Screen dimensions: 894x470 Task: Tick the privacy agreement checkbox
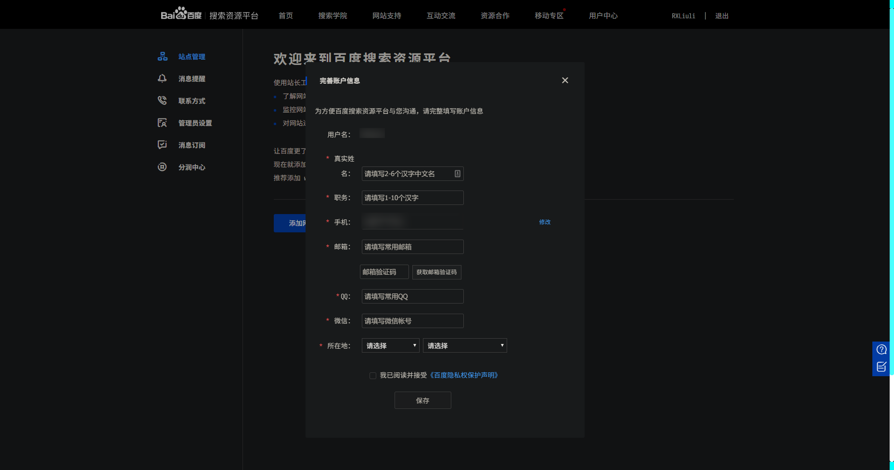[x=373, y=376]
